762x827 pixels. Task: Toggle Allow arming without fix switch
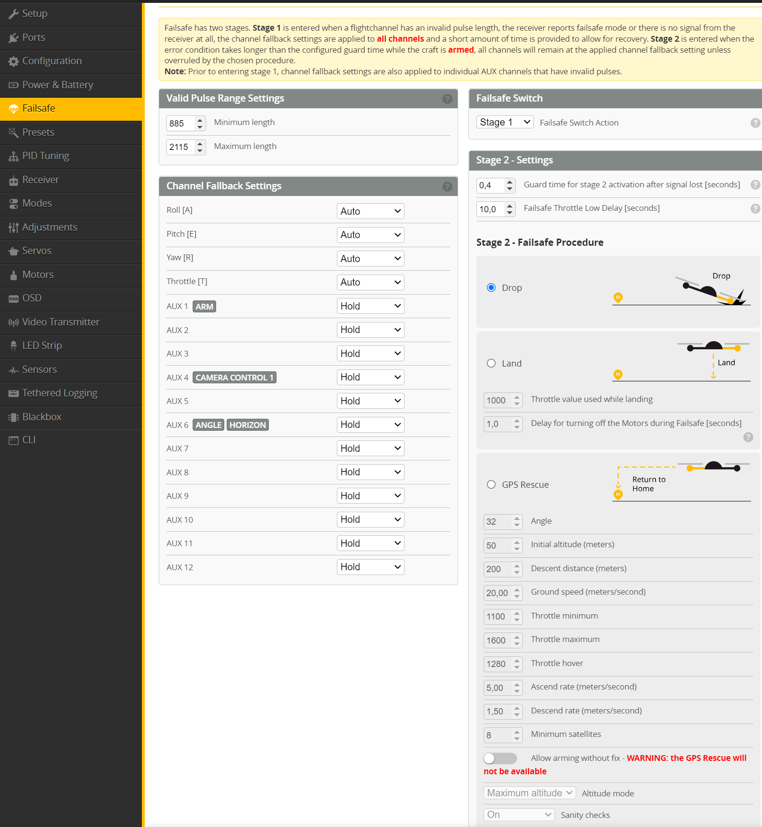point(500,758)
